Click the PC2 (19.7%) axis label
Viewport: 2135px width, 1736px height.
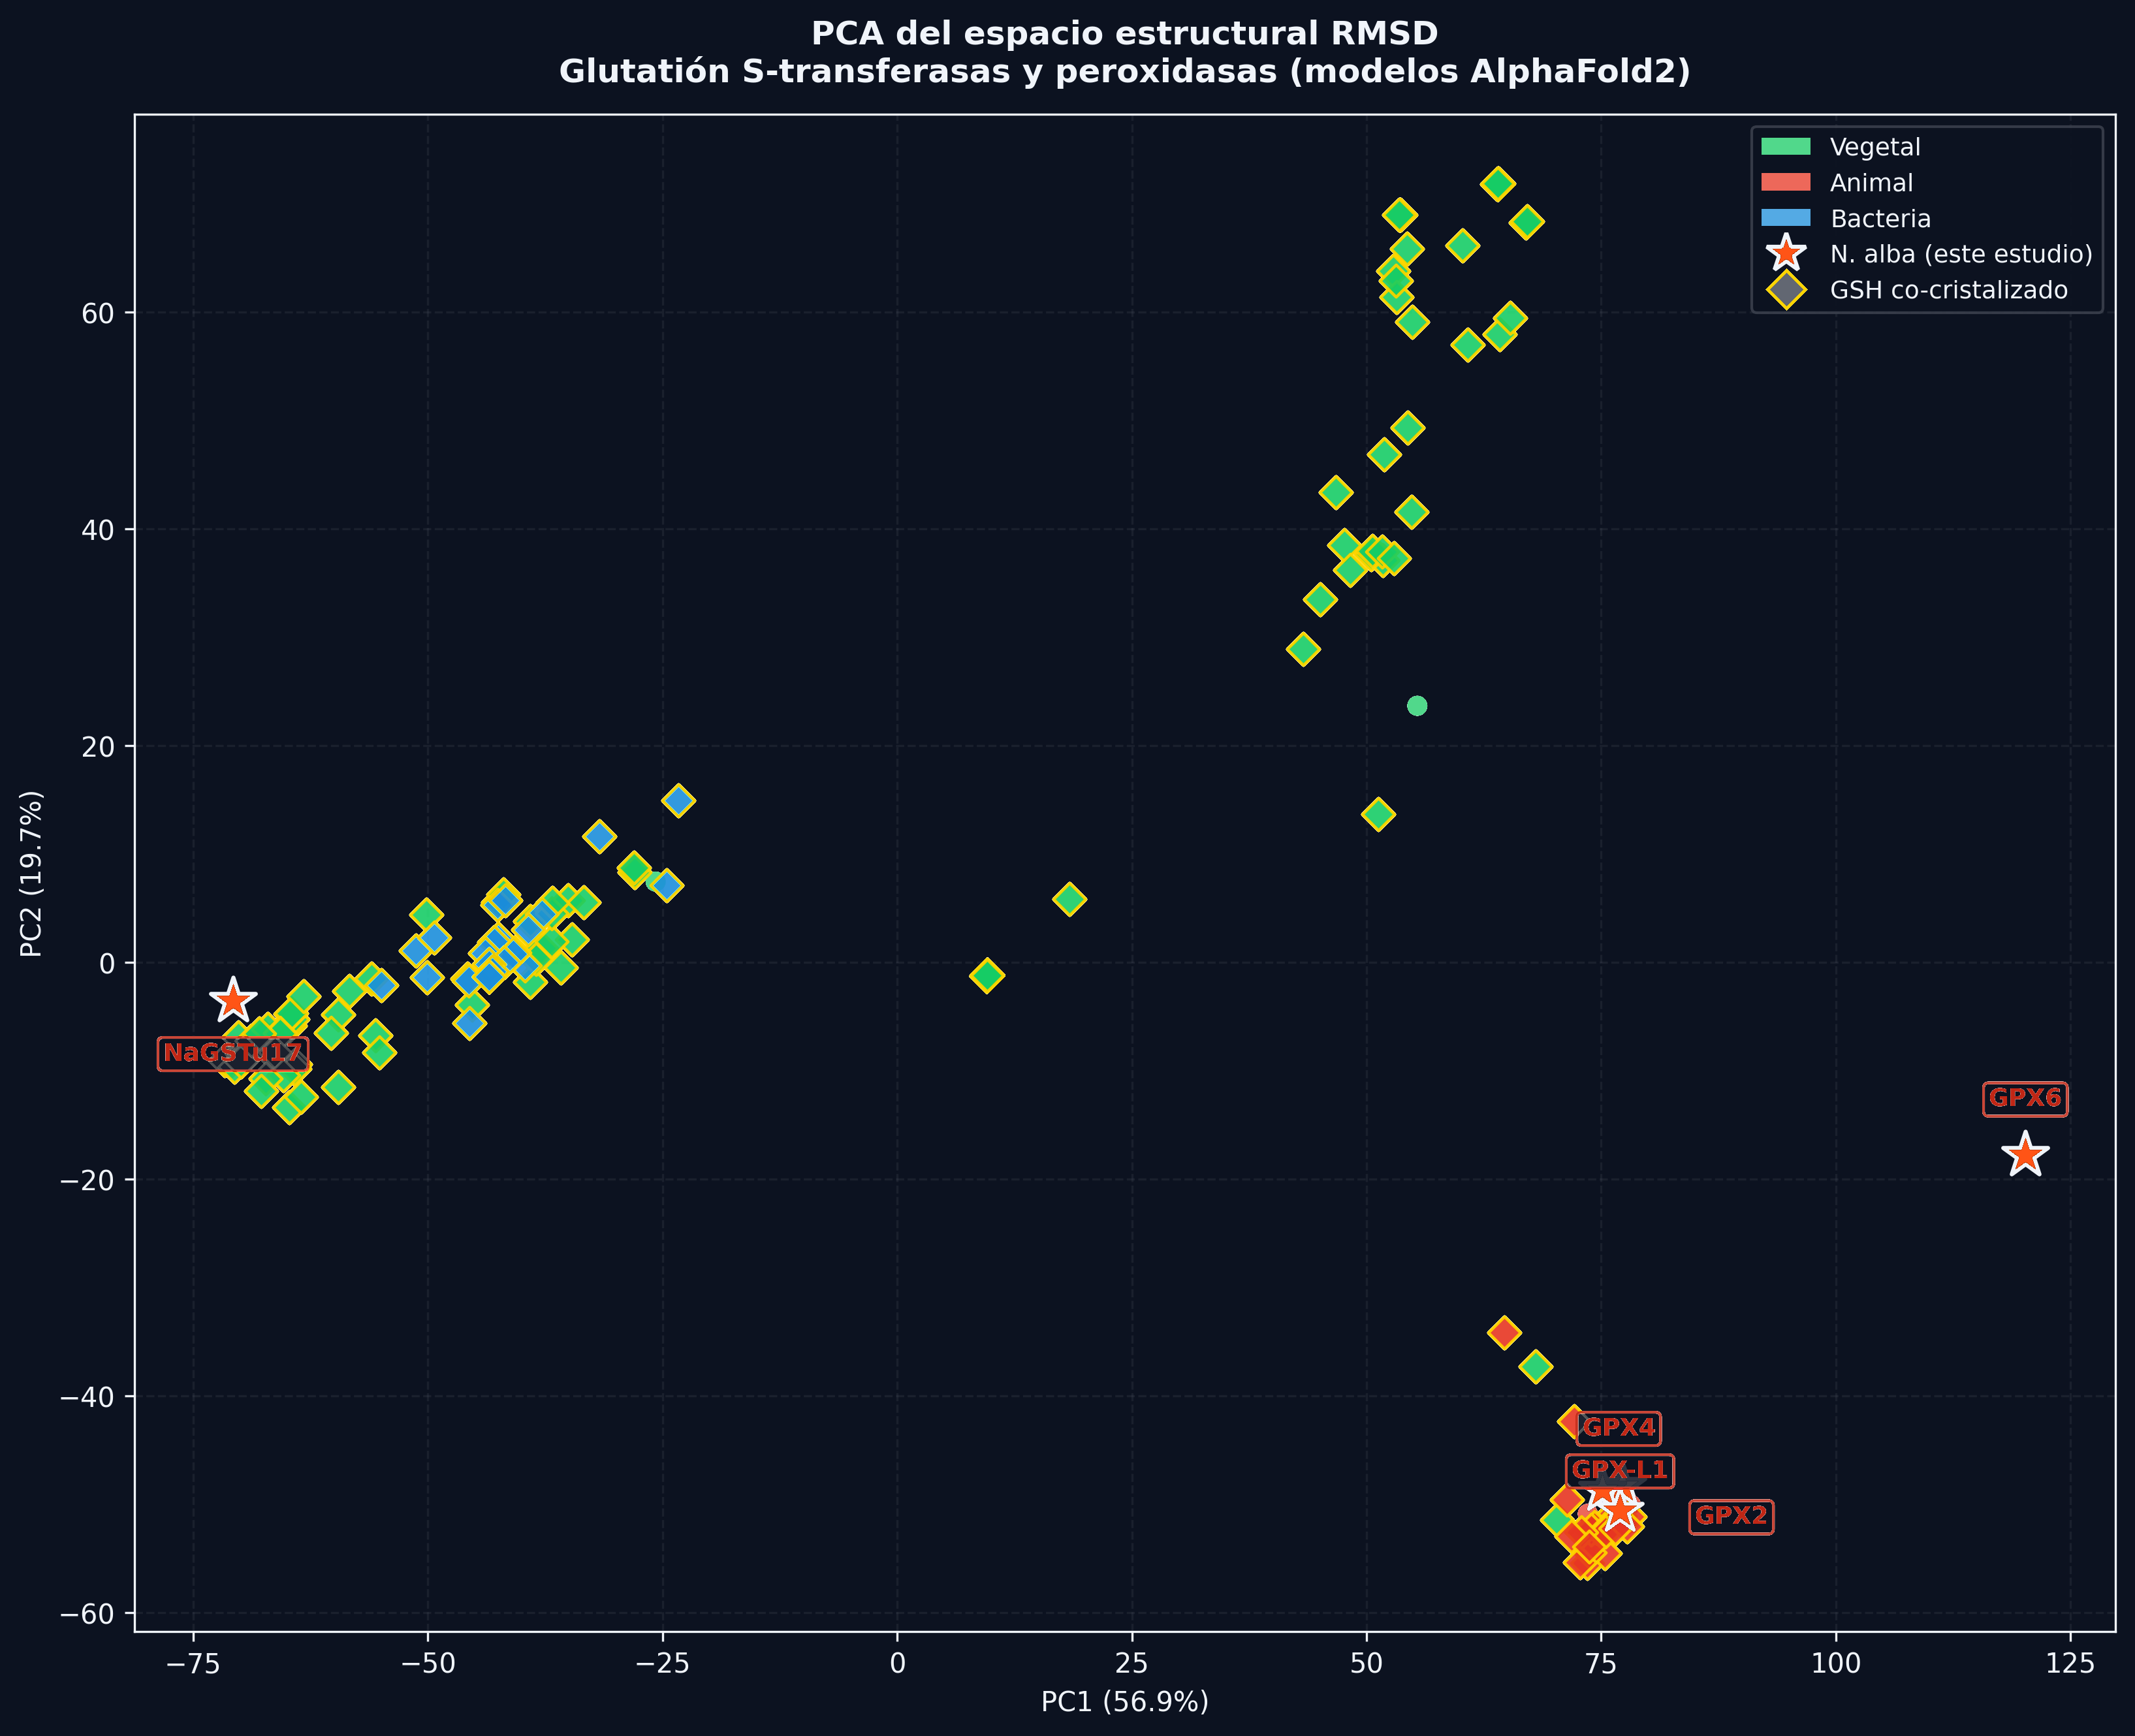[32, 873]
